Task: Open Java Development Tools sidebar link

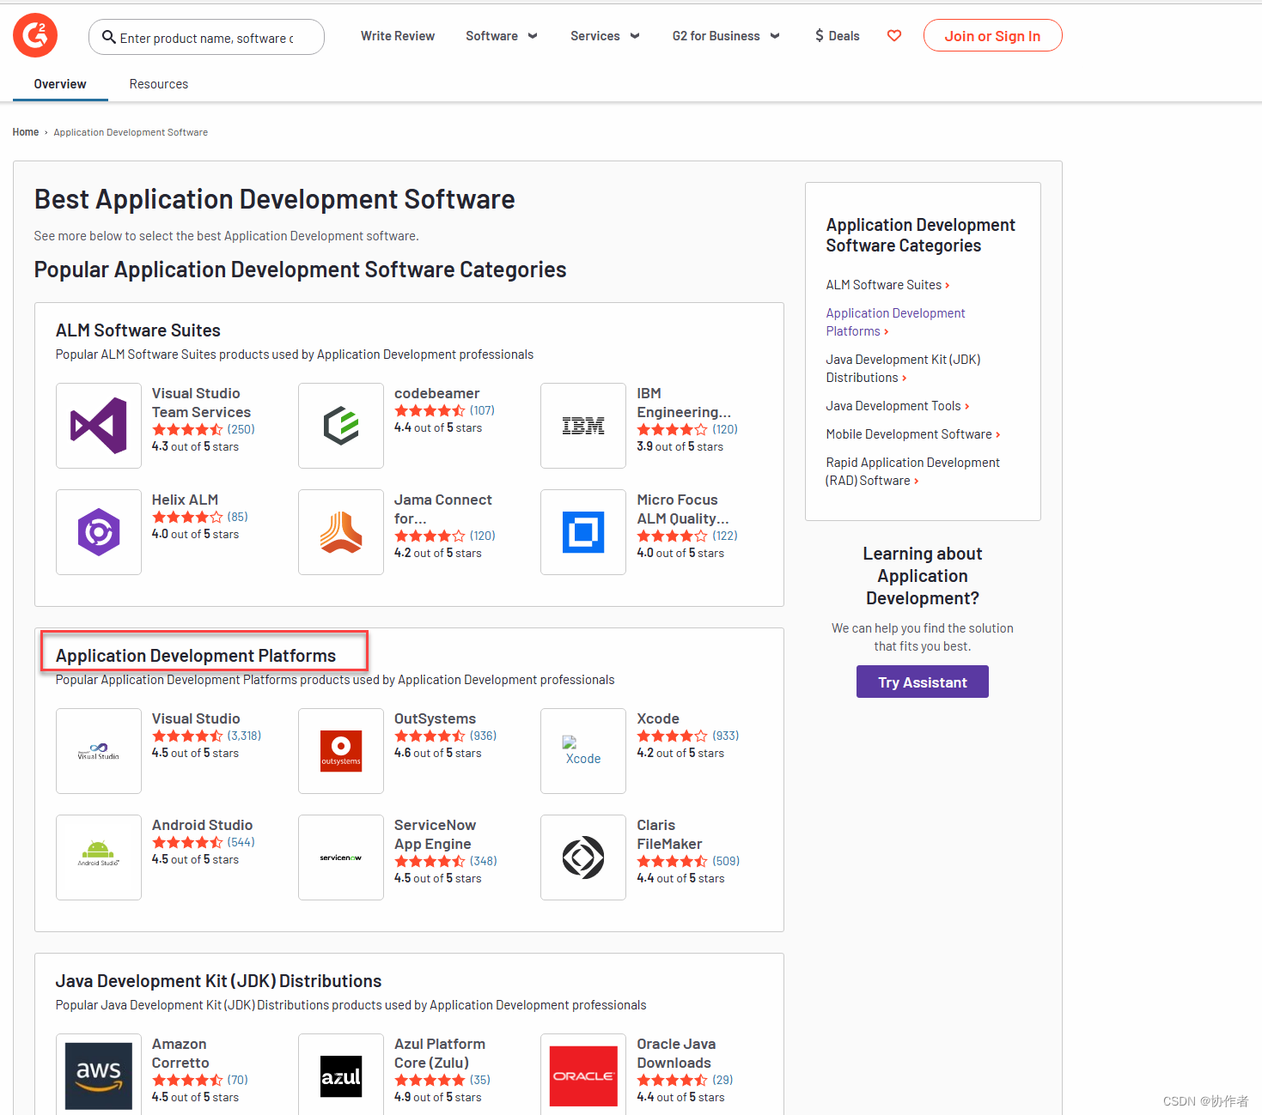Action: pyautogui.click(x=898, y=406)
